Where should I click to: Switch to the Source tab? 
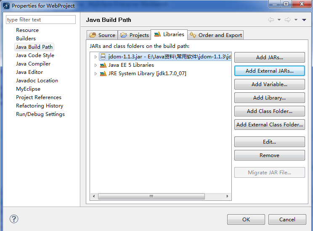click(x=102, y=35)
